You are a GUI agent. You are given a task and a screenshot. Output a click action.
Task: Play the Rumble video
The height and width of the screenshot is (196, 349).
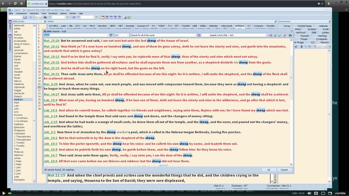(x=4, y=193)
